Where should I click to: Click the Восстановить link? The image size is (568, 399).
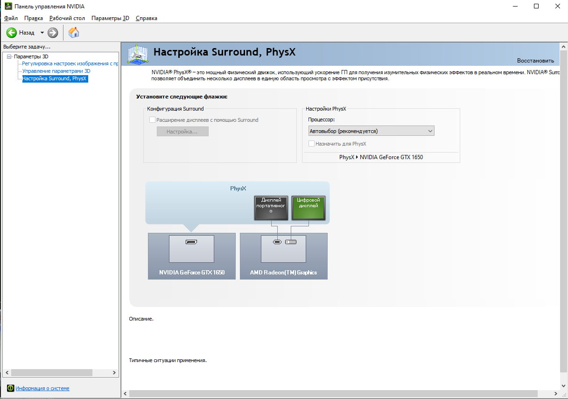(535, 61)
